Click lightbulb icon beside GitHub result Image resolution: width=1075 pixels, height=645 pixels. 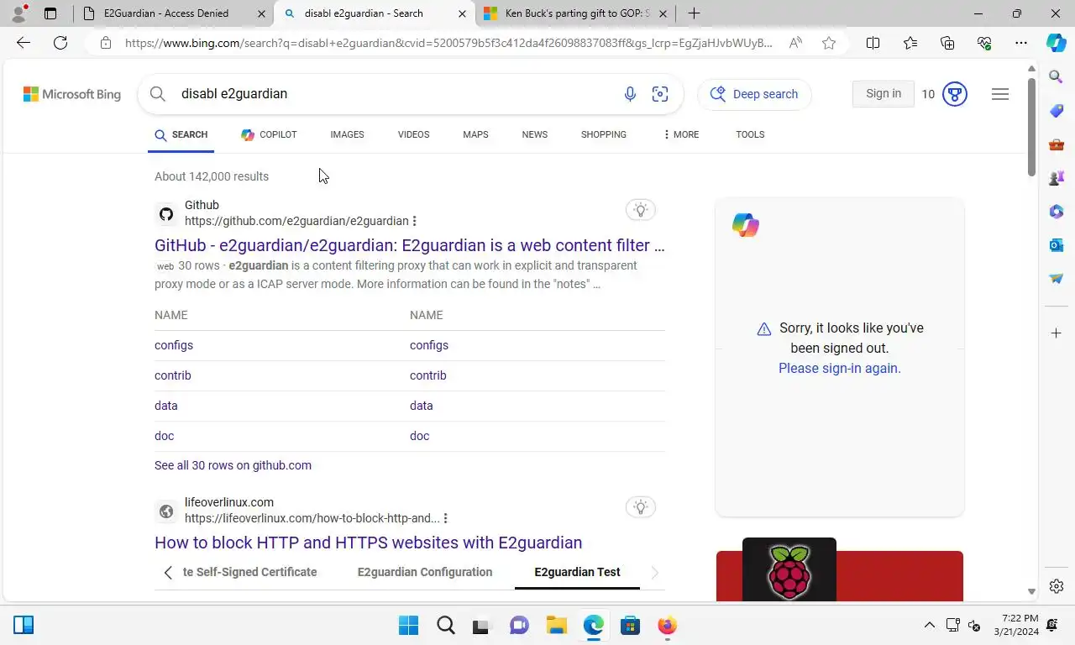point(641,210)
